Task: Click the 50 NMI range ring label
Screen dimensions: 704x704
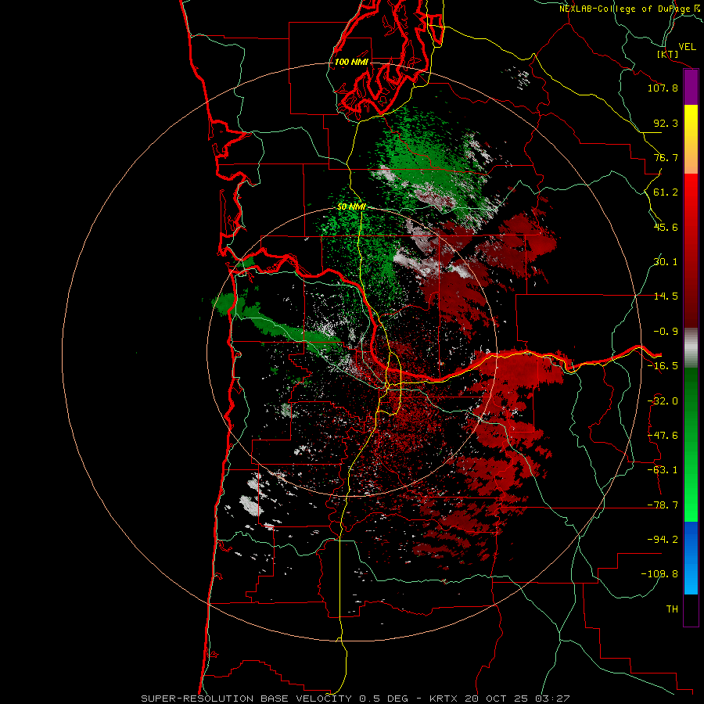Action: tap(351, 207)
